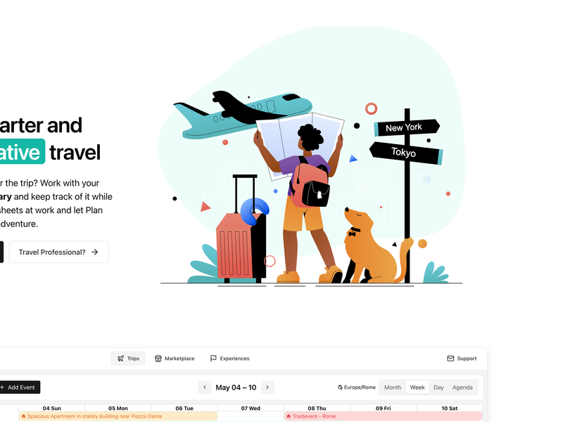Click the globe icon beside Europe/Rome
The image size is (563, 422).
(340, 388)
